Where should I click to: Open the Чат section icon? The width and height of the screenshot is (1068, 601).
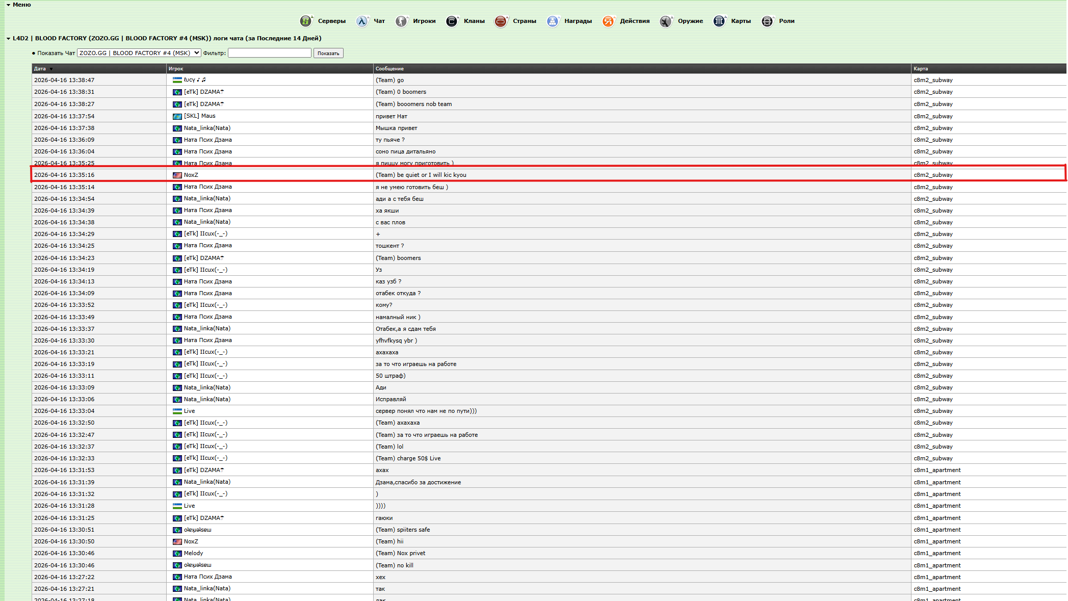pos(362,21)
